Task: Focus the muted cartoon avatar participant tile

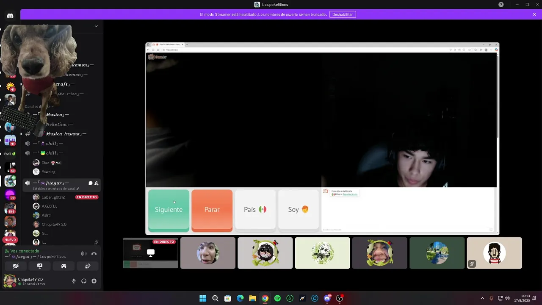Action: pos(495,253)
